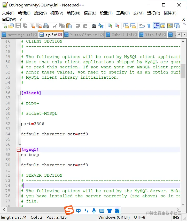Open the 运行(R) menu
This screenshot has height=221, width=187.
point(153,13)
